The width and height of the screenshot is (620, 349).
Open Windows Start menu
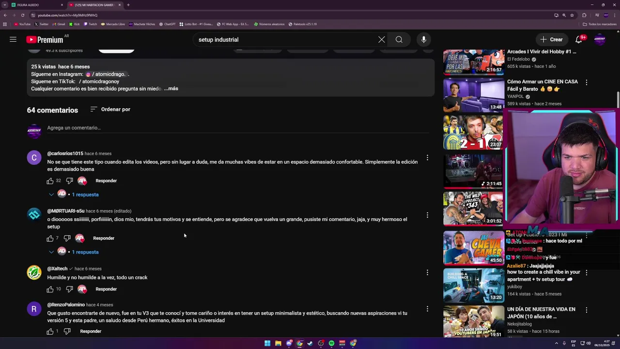click(x=267, y=343)
